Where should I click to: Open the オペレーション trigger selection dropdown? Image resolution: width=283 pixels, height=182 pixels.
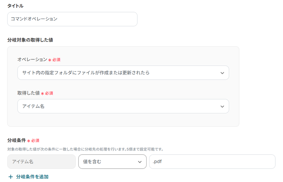coord(123,73)
